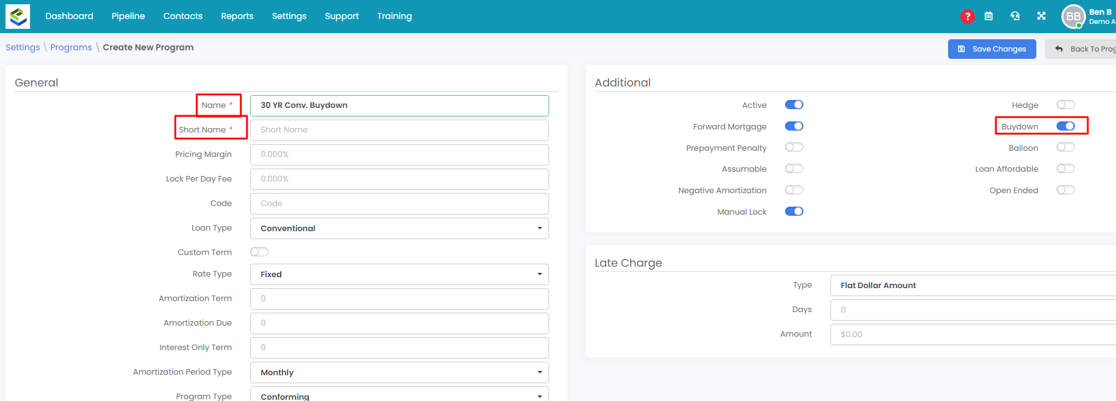Expand the Rate Type dropdown

pyautogui.click(x=399, y=274)
